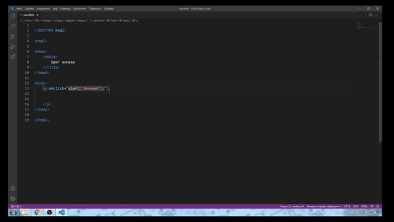394x222 pixels.
Task: Click the html symbol breadcrumb
Action: coord(111,20)
